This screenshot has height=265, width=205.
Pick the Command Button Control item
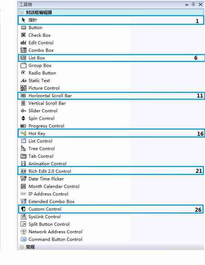[111, 239]
